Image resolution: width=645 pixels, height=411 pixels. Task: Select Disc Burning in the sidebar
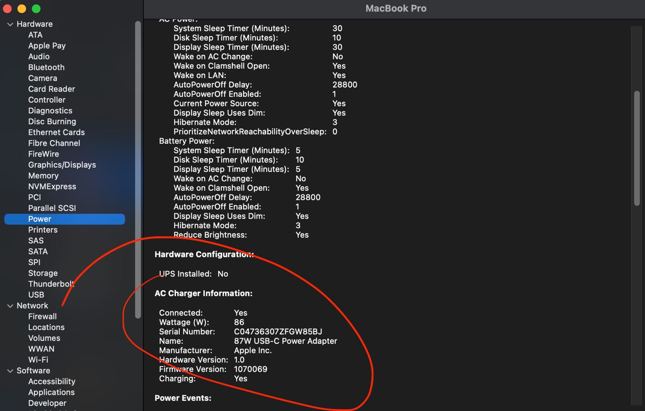tap(52, 121)
